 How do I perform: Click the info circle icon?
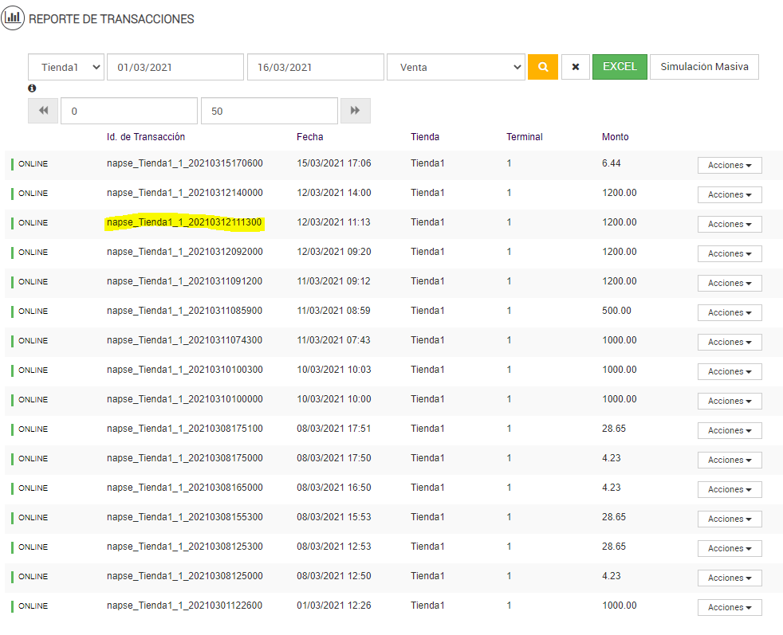pos(32,88)
